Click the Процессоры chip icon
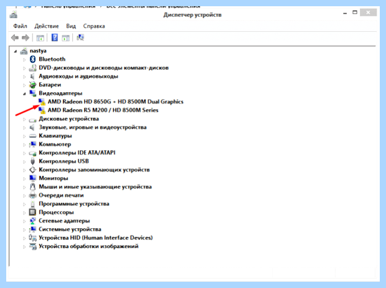Viewport: 386px width, 288px height. [x=32, y=212]
